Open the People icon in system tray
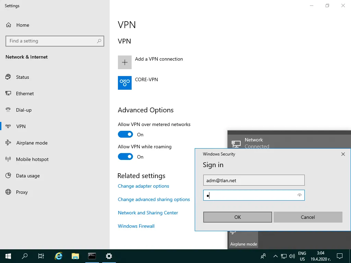The width and height of the screenshot is (351, 263). (263, 256)
